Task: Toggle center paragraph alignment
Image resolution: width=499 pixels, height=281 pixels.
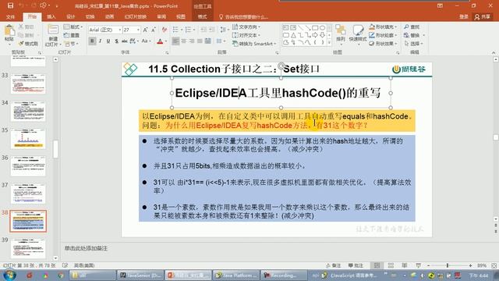Action: pos(184,41)
